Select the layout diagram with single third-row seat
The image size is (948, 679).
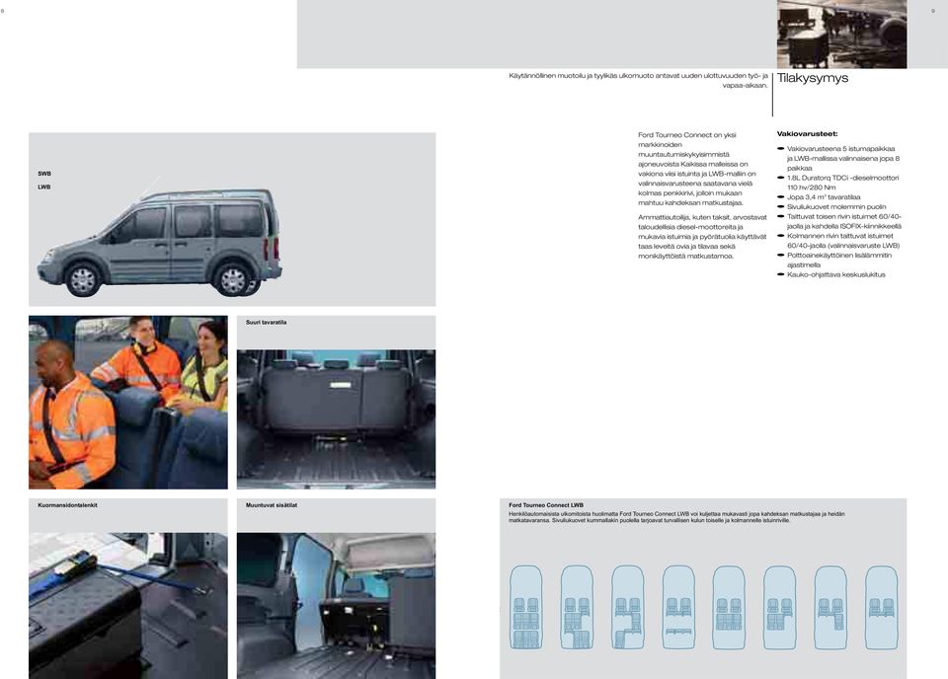coord(628,607)
